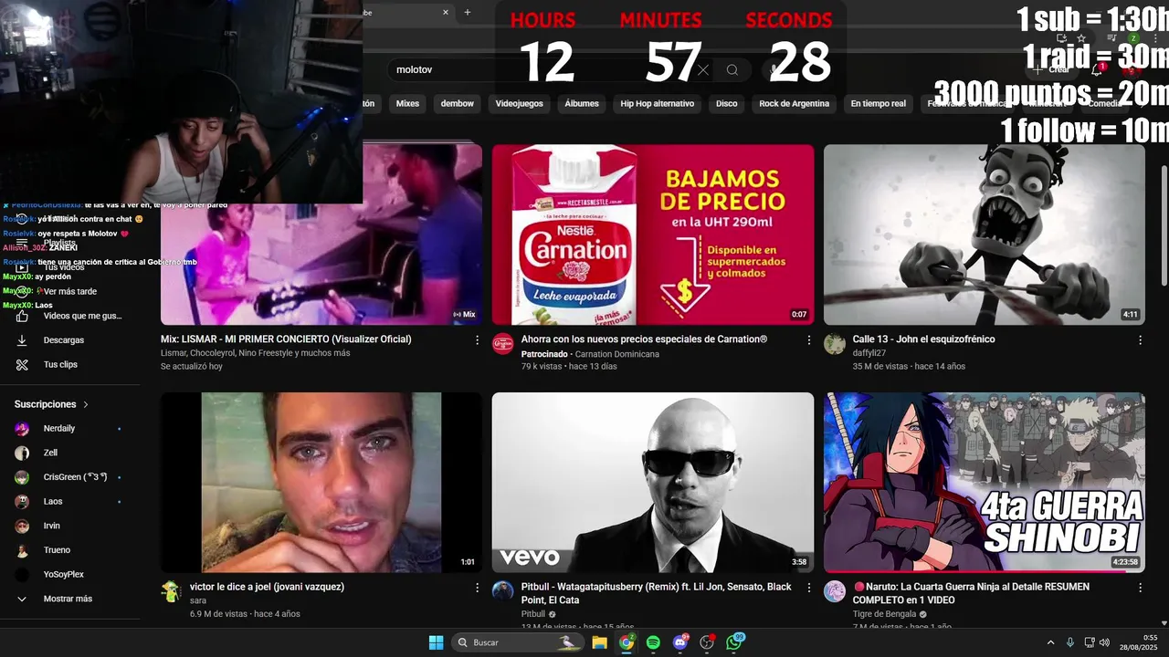Viewport: 1169px width, 657px height.
Task: Open options for Pitbull Watagatapitusberry video
Action: [x=808, y=588]
